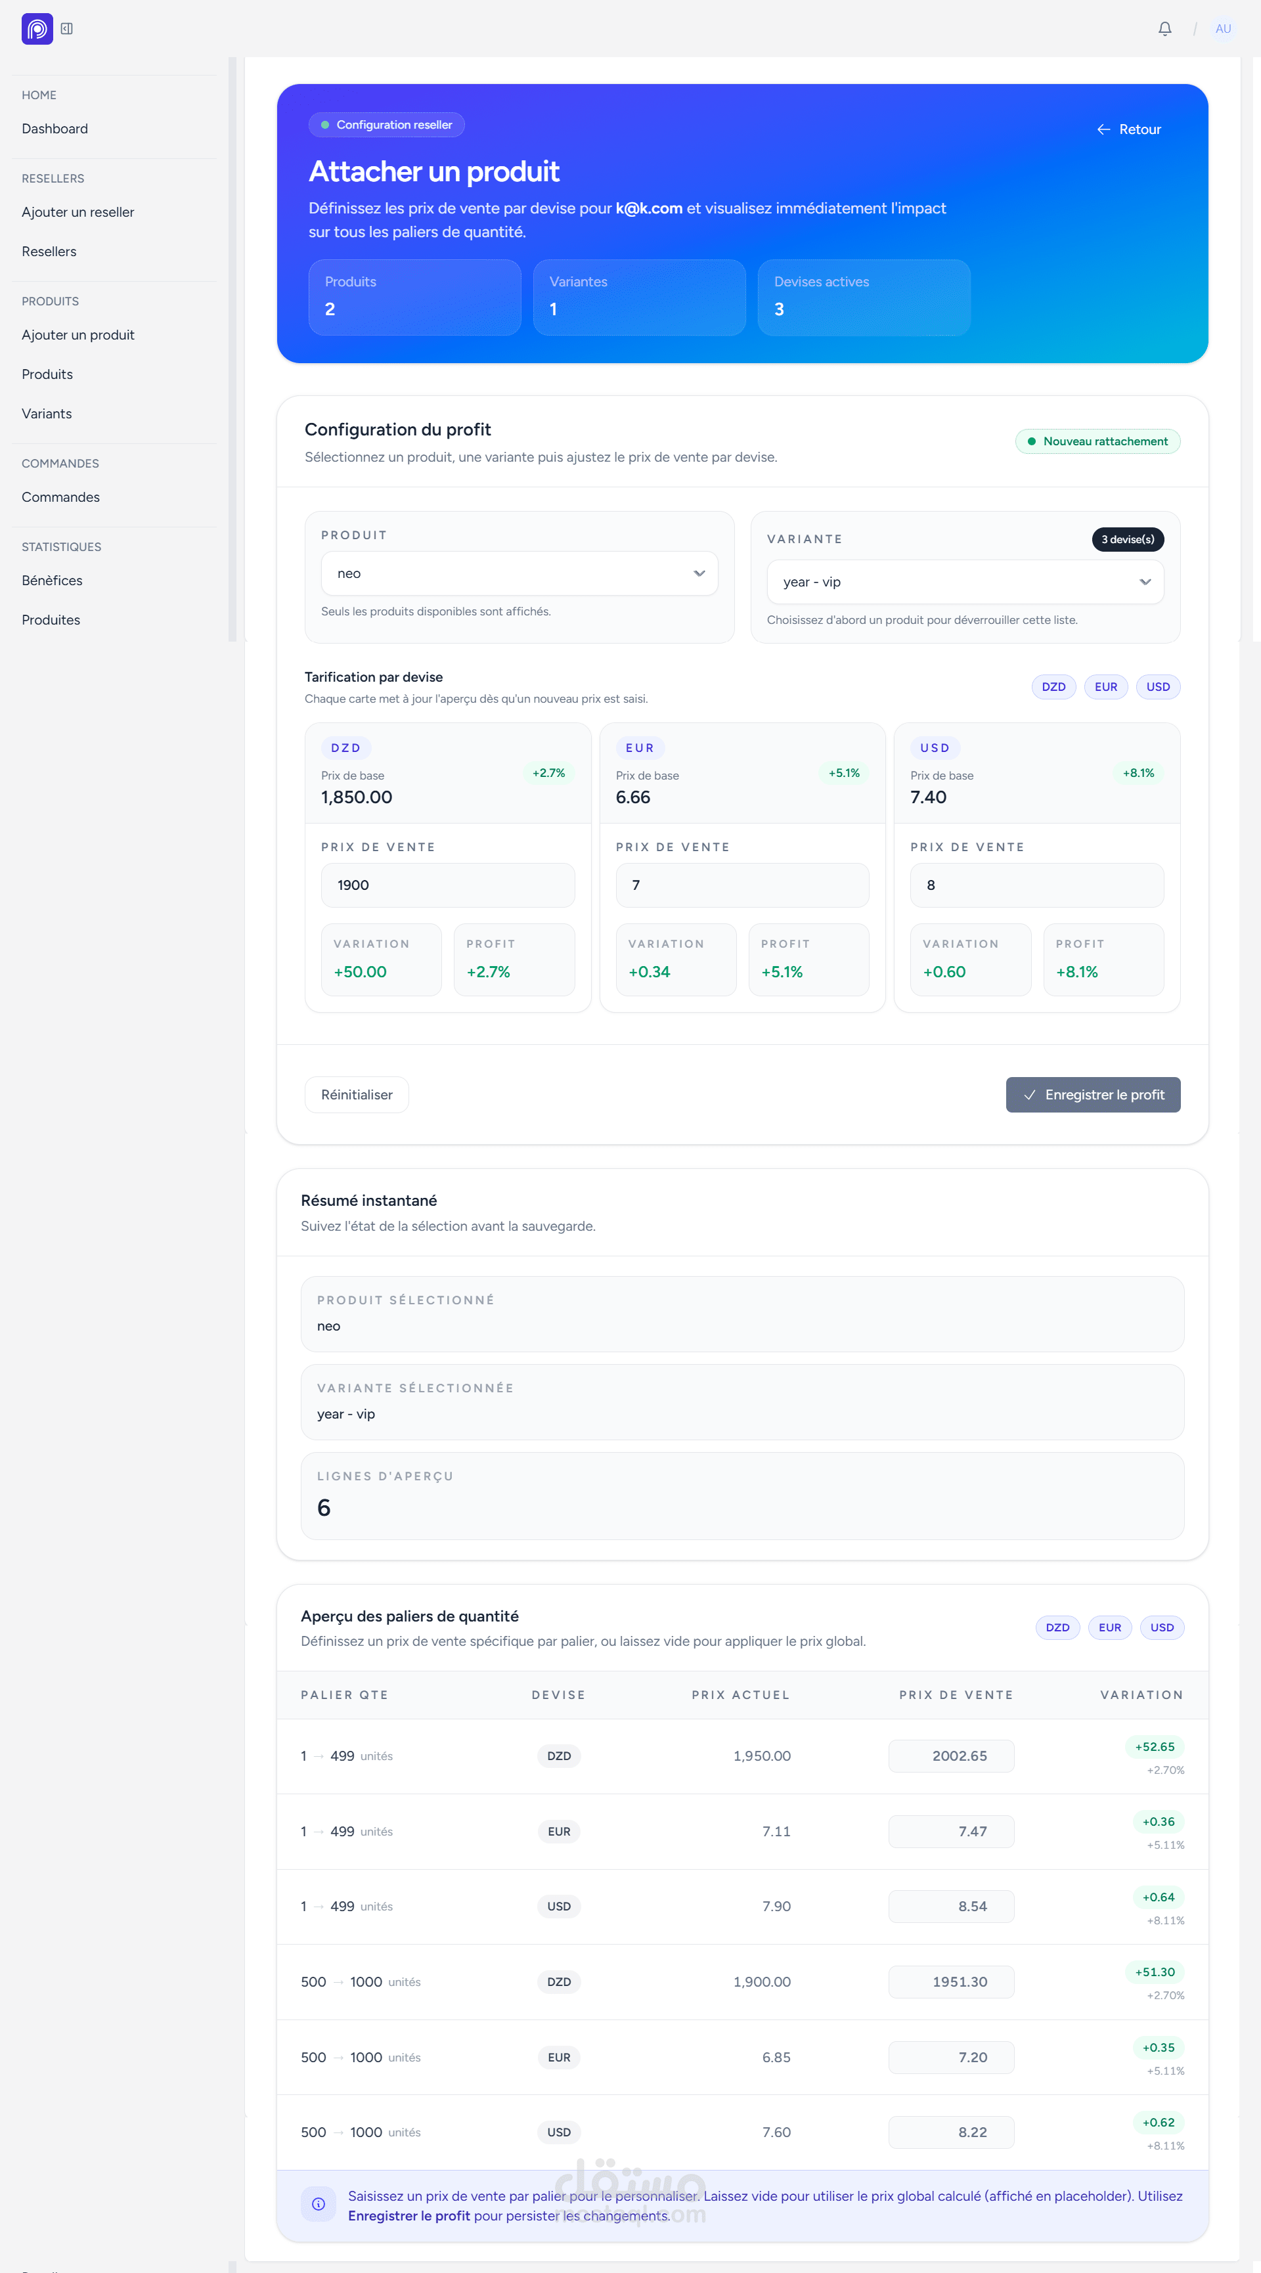The width and height of the screenshot is (1261, 2273).
Task: Click the Réinitialiser button
Action: [357, 1095]
